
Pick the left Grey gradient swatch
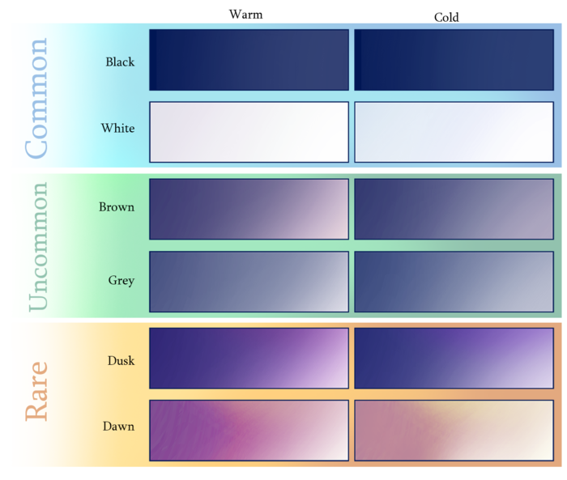click(249, 281)
